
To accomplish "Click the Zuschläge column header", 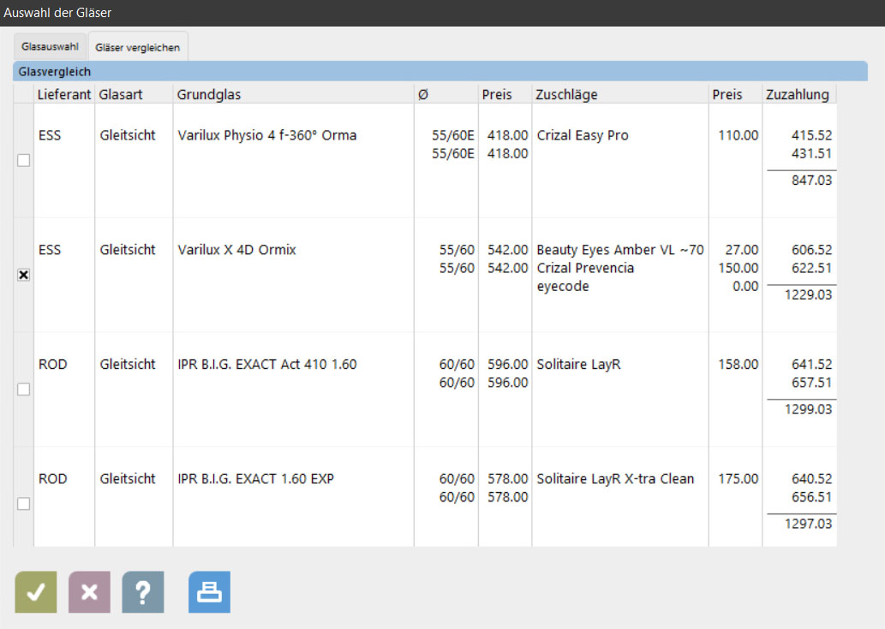I will (566, 94).
